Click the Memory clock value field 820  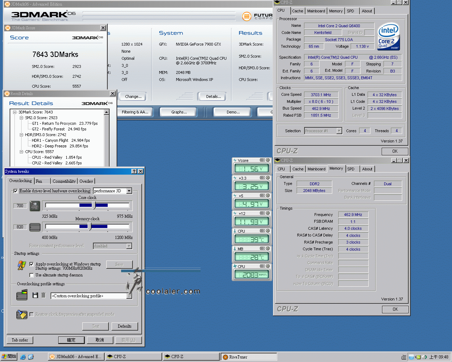20,227
